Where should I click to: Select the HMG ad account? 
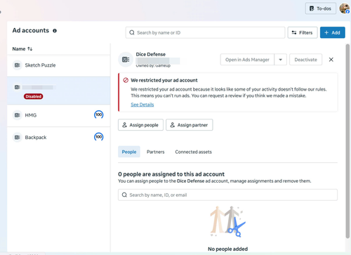click(58, 115)
